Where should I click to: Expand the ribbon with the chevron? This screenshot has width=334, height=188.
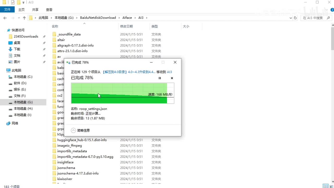326,10
